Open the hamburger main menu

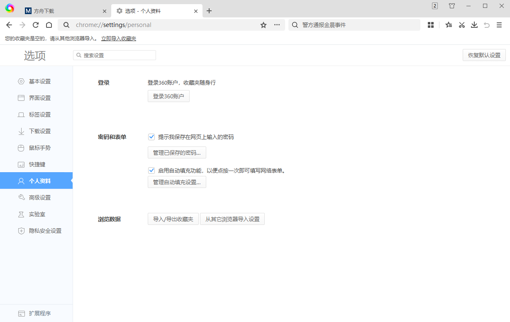tap(499, 25)
